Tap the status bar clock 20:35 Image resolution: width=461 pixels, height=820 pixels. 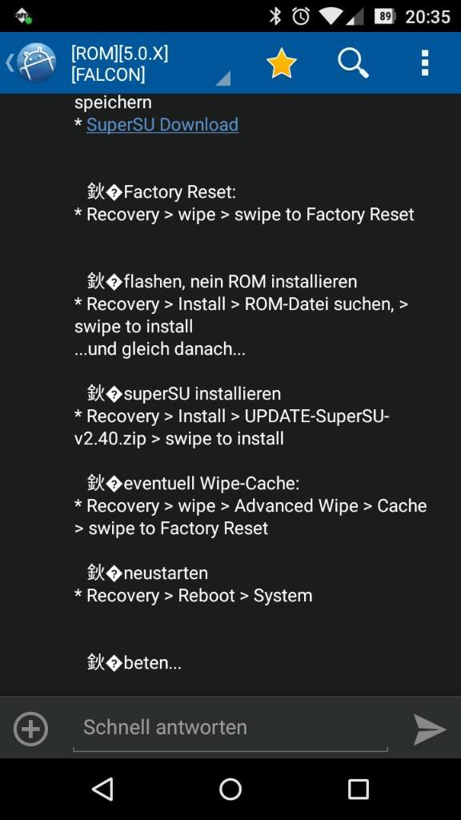tap(427, 17)
